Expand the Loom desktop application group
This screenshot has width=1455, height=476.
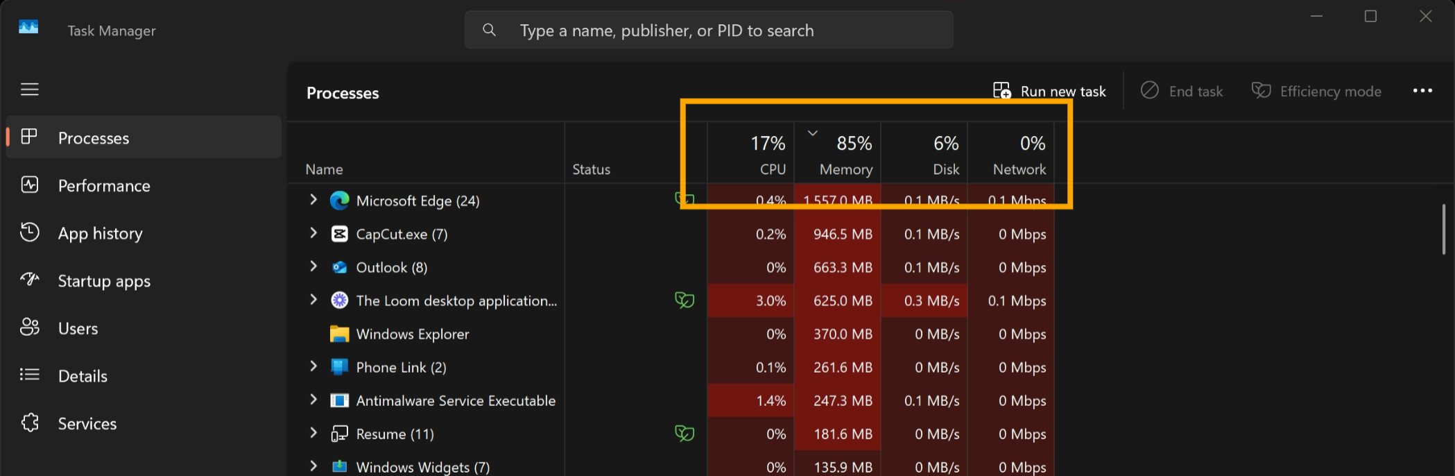tap(313, 300)
